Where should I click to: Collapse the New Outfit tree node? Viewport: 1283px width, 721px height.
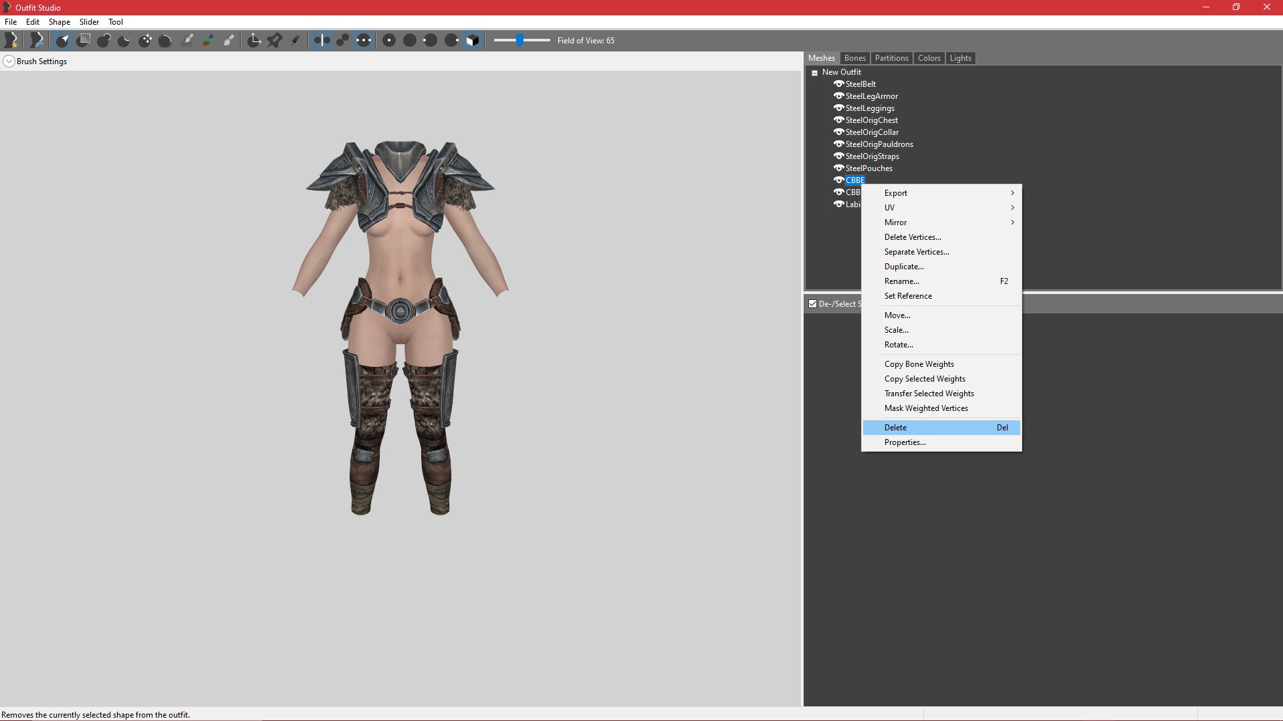tap(814, 73)
